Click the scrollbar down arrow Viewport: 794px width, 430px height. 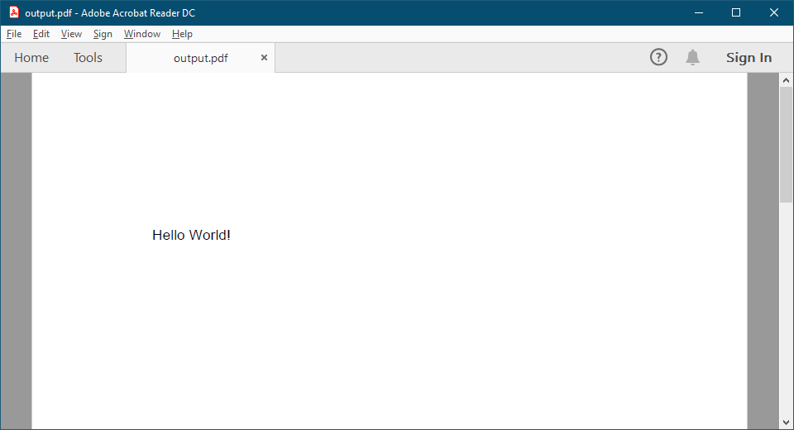pos(786,423)
